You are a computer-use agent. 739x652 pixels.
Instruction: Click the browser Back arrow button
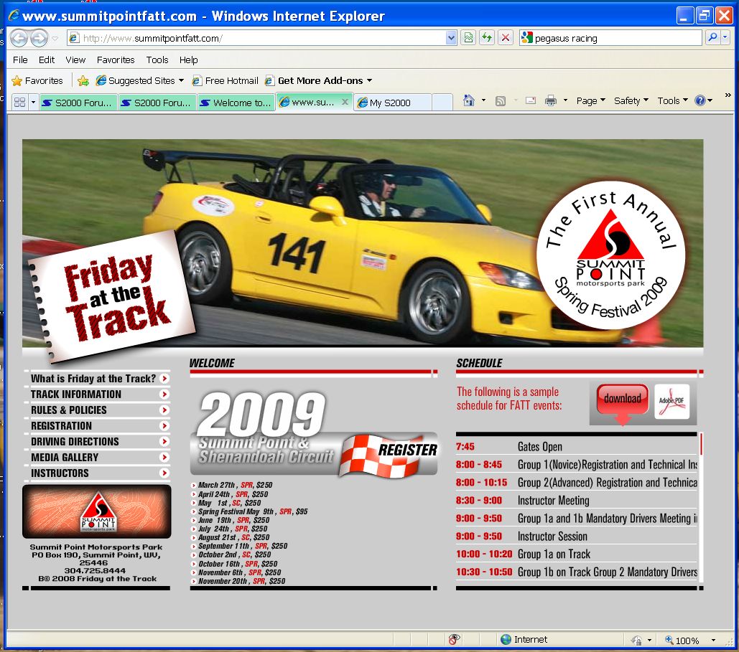[19, 39]
